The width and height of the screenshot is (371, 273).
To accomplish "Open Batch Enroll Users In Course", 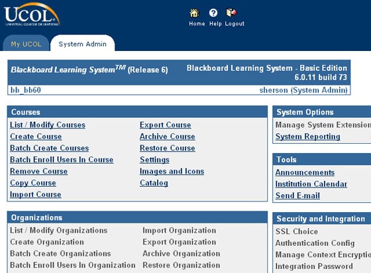I will pos(62,160).
